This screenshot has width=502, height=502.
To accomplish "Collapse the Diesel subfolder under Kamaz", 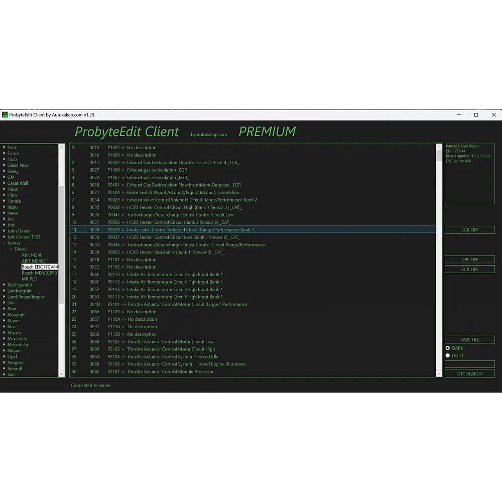I will (11, 249).
